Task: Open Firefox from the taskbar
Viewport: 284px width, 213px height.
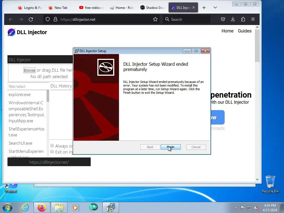Action: [x=42, y=207]
